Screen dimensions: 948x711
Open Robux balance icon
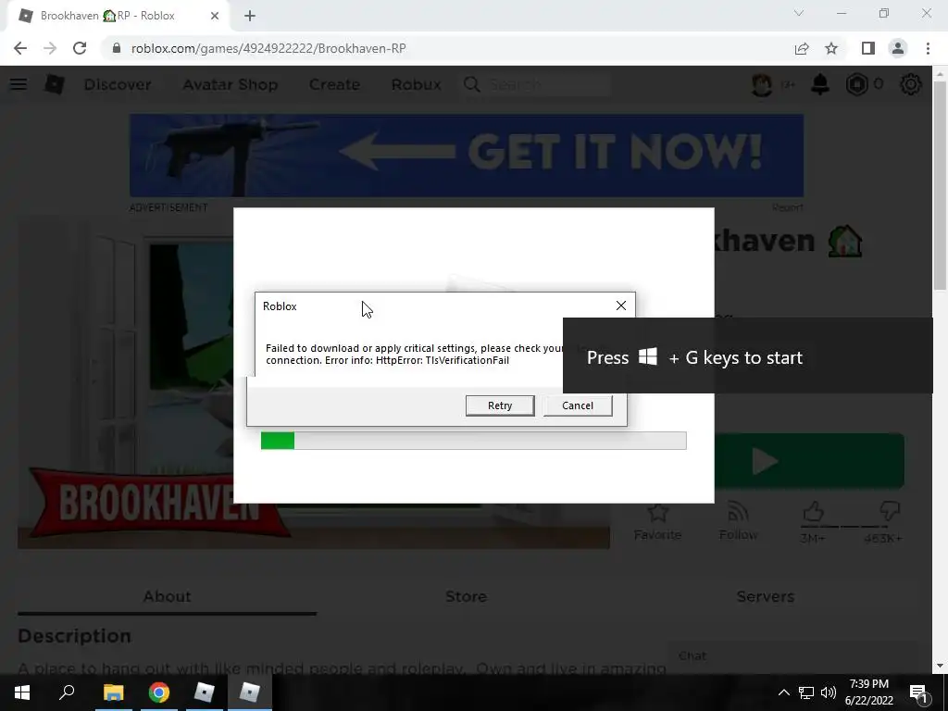(x=856, y=84)
